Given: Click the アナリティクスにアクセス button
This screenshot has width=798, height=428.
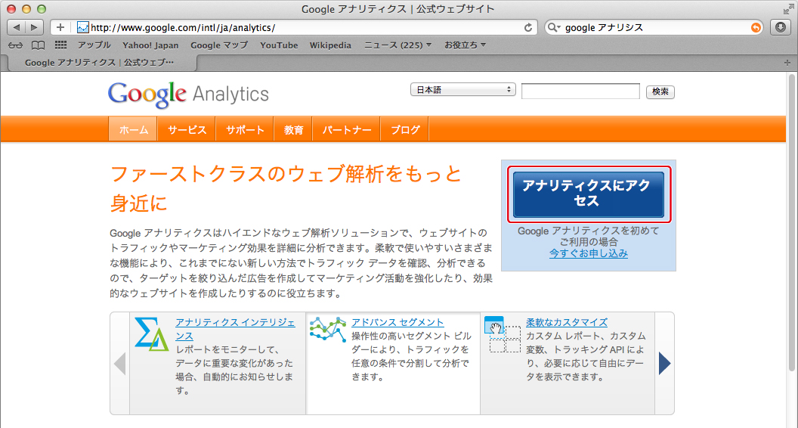Looking at the screenshot, I should tap(589, 194).
